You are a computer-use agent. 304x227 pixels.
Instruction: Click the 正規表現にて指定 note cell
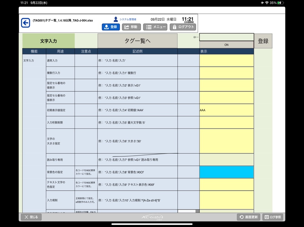click(85, 200)
